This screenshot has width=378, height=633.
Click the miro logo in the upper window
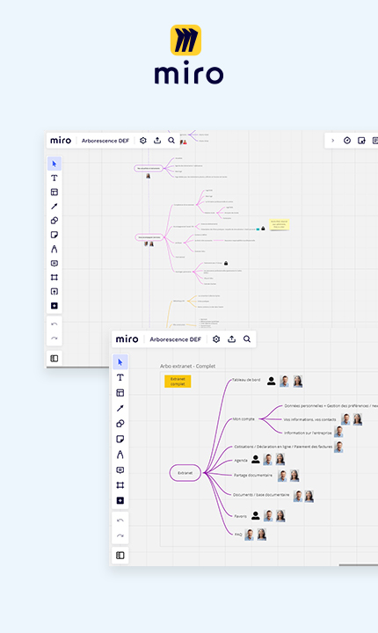pos(61,141)
